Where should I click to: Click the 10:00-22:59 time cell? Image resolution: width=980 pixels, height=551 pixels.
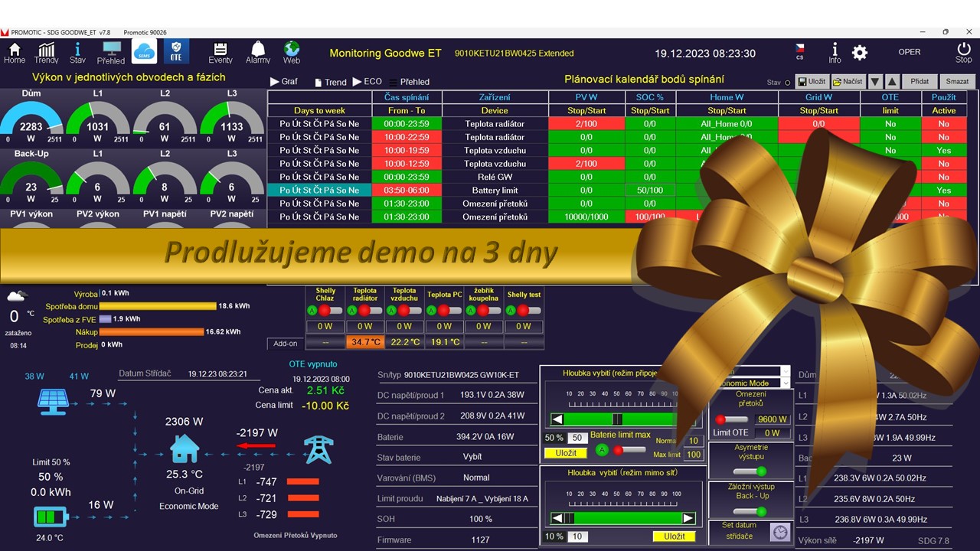point(406,137)
